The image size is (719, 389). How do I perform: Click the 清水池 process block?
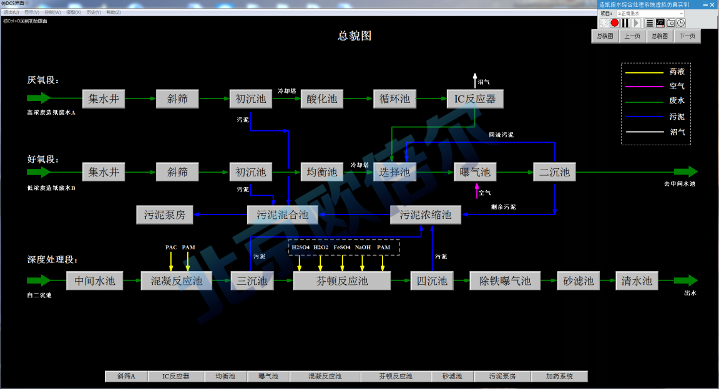637,281
